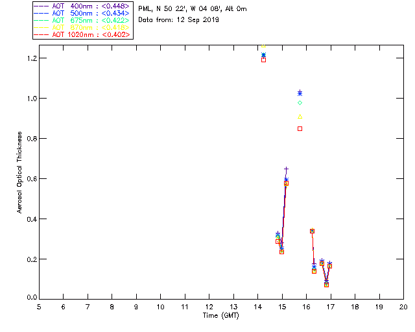This screenshot has width=415, height=332.
Task: Click the 0.4 y-axis tick label
Action: click(x=32, y=219)
